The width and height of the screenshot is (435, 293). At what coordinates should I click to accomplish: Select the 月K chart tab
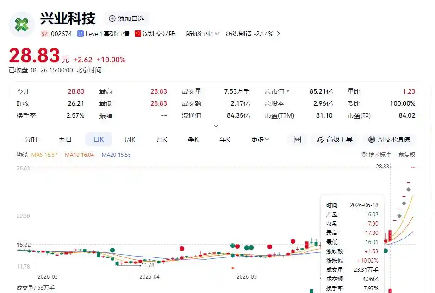tap(162, 139)
